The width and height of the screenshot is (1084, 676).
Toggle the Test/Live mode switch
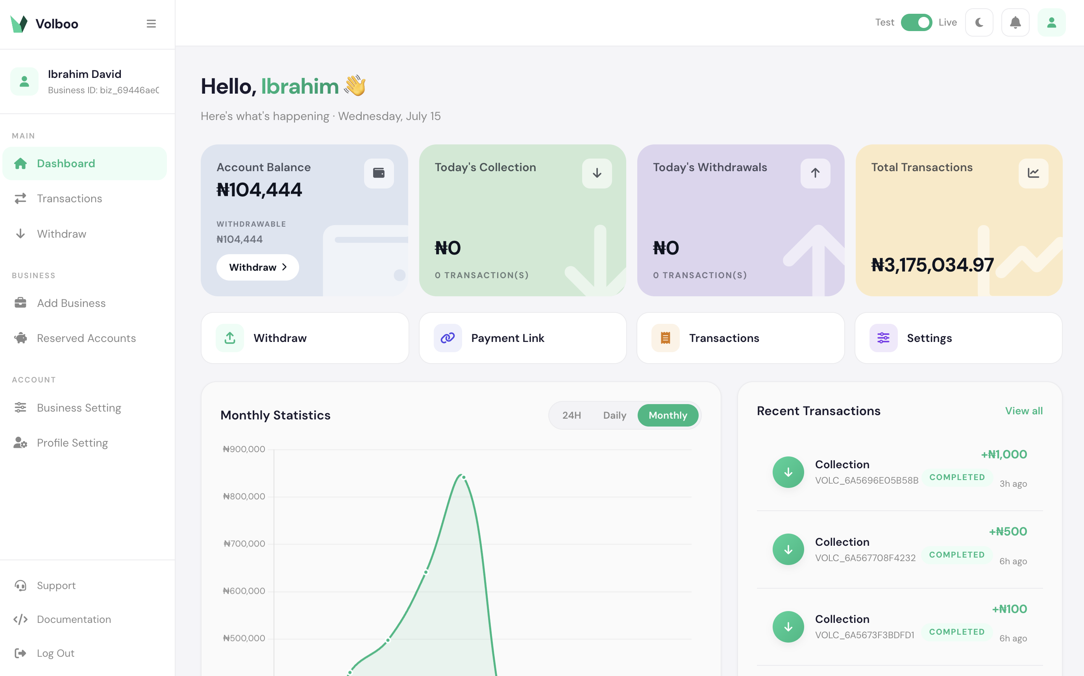coord(916,22)
